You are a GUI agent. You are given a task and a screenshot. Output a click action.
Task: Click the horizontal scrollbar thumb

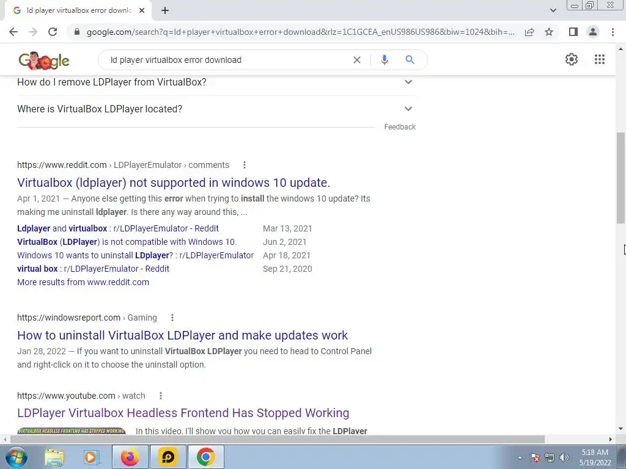click(x=278, y=439)
